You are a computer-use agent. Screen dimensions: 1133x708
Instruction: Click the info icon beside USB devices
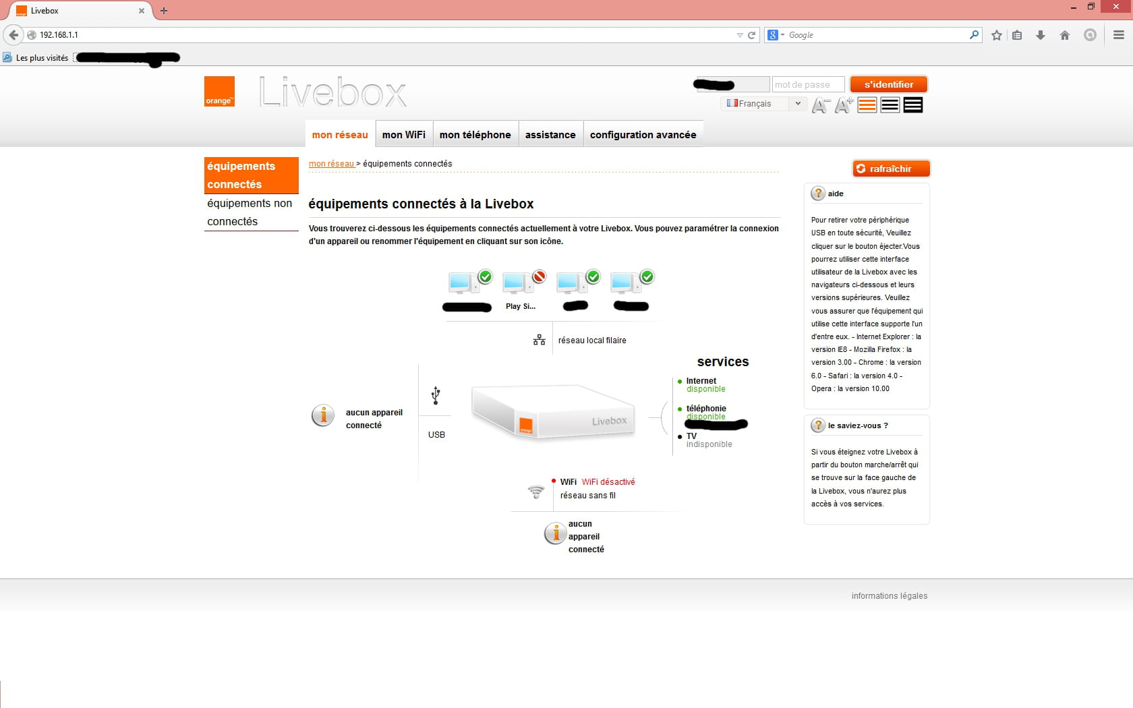coord(323,415)
